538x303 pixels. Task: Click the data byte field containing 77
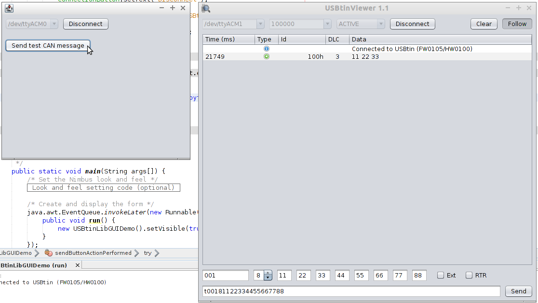tap(400, 275)
